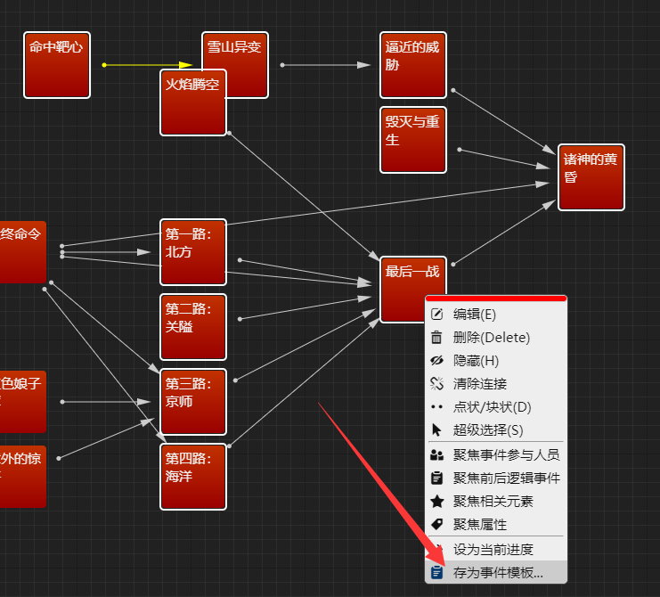This screenshot has height=597, width=660.
Task: Select the 毁灭与重生 event node
Action: (413, 140)
